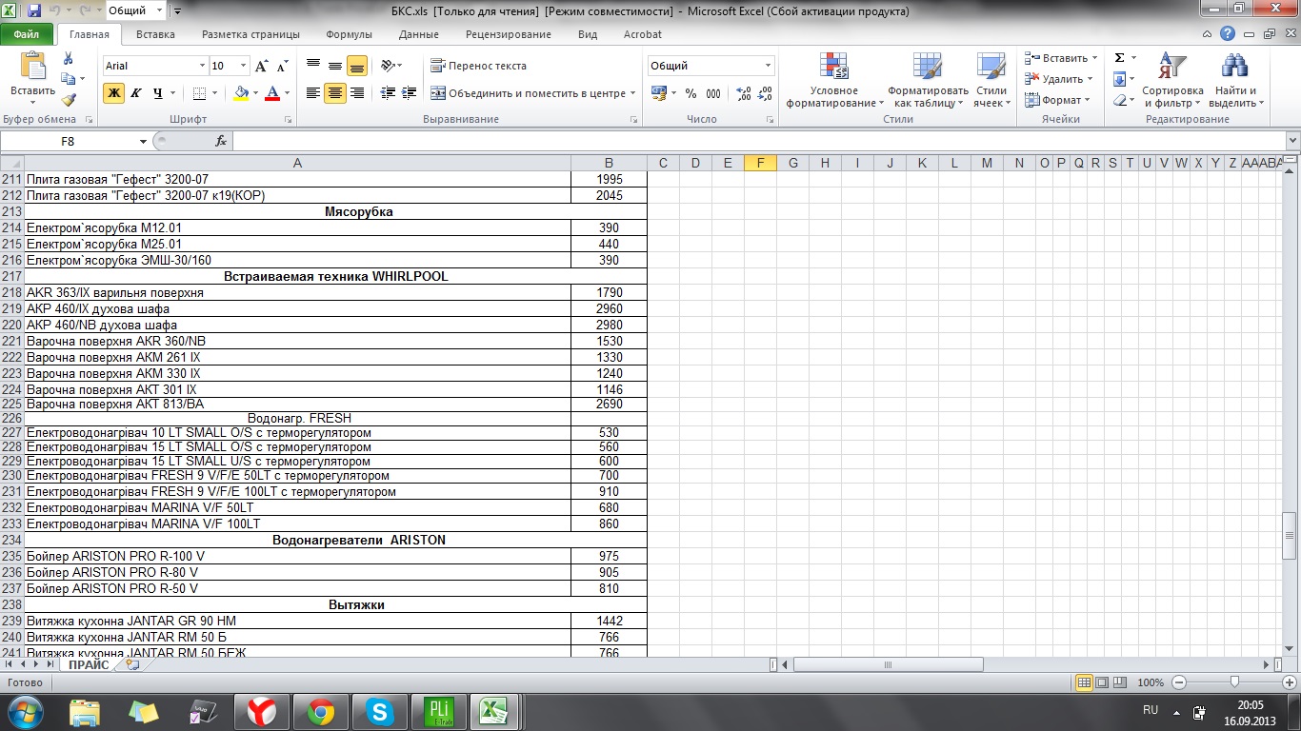
Task: Align text to the top of the cell
Action: 313,66
